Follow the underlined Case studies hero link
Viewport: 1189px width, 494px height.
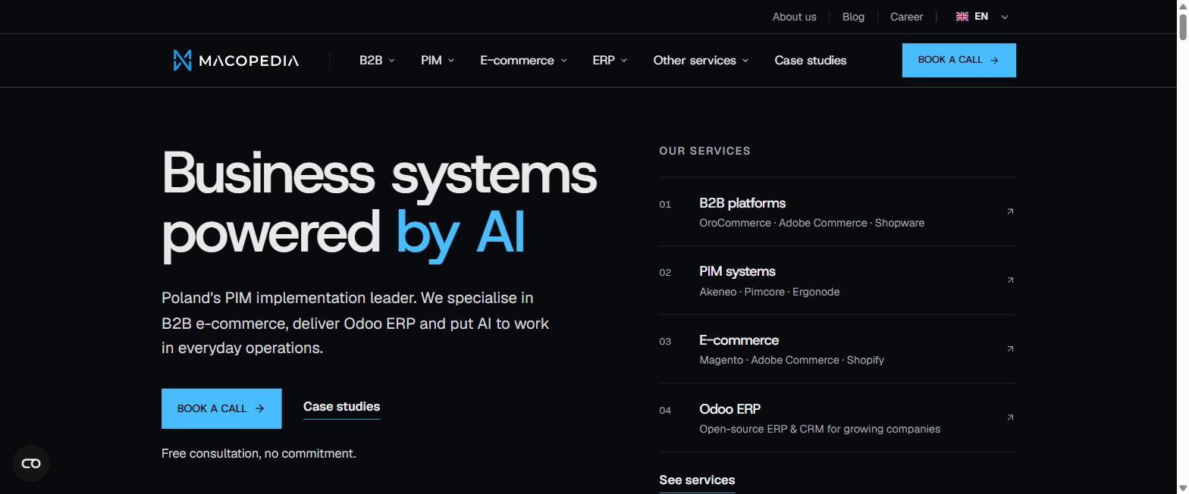341,407
